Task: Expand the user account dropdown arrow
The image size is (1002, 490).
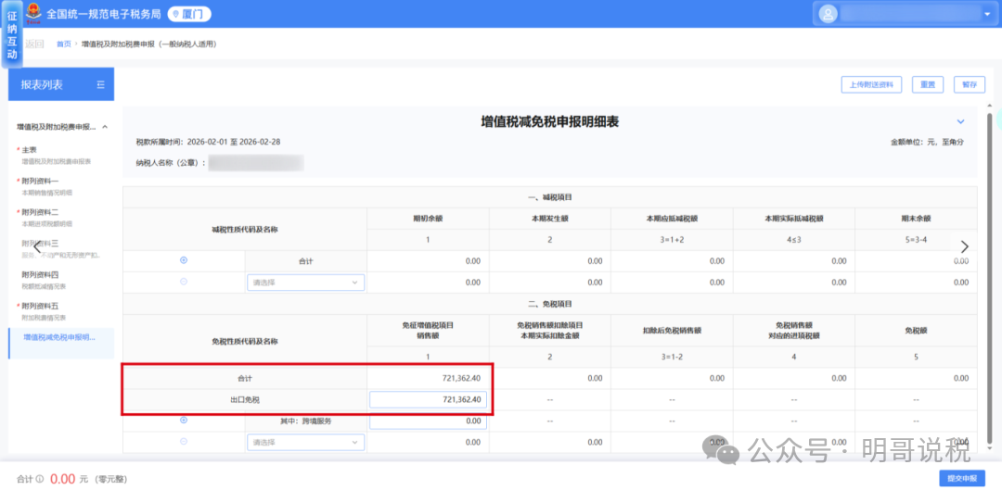Action: (x=985, y=14)
